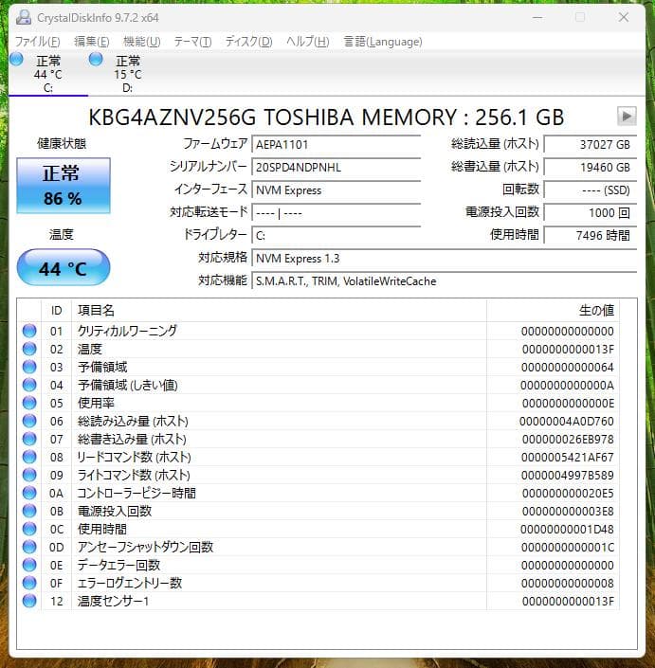Click the status orb on row 0A コントローラービジー時間
The image size is (655, 668).
pos(29,493)
